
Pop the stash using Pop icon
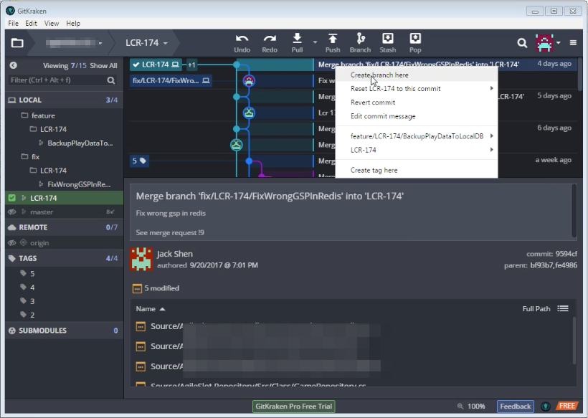click(415, 38)
